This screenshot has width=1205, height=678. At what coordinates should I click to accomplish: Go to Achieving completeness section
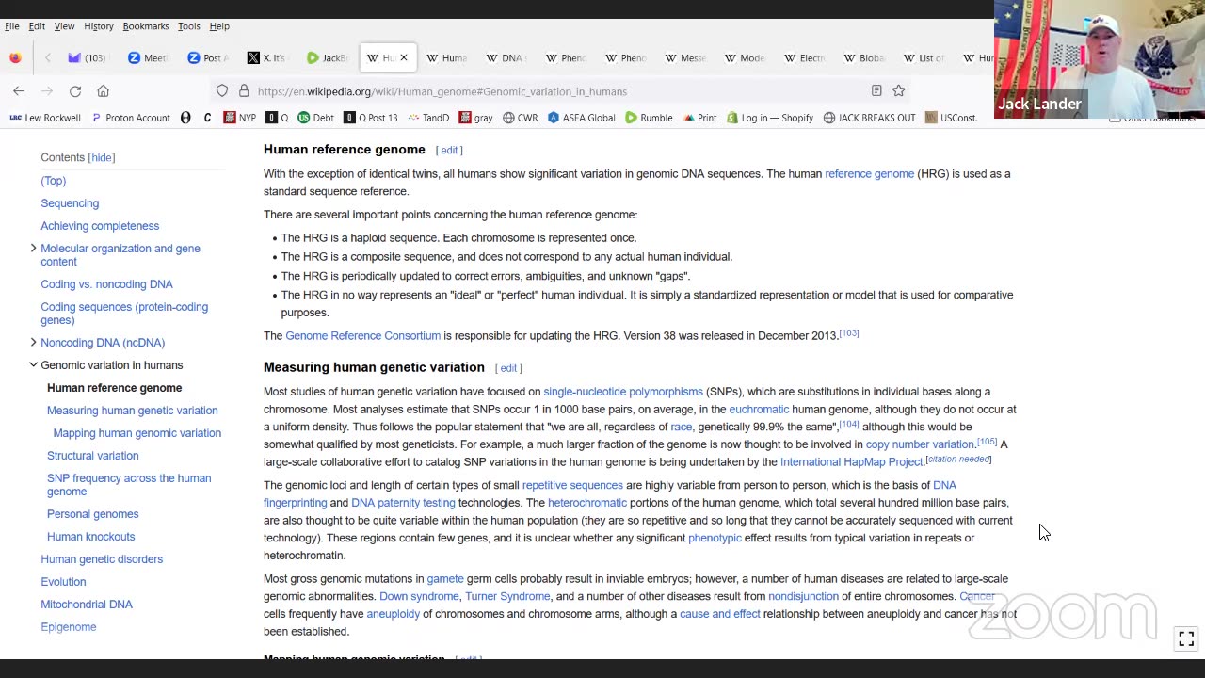point(100,226)
